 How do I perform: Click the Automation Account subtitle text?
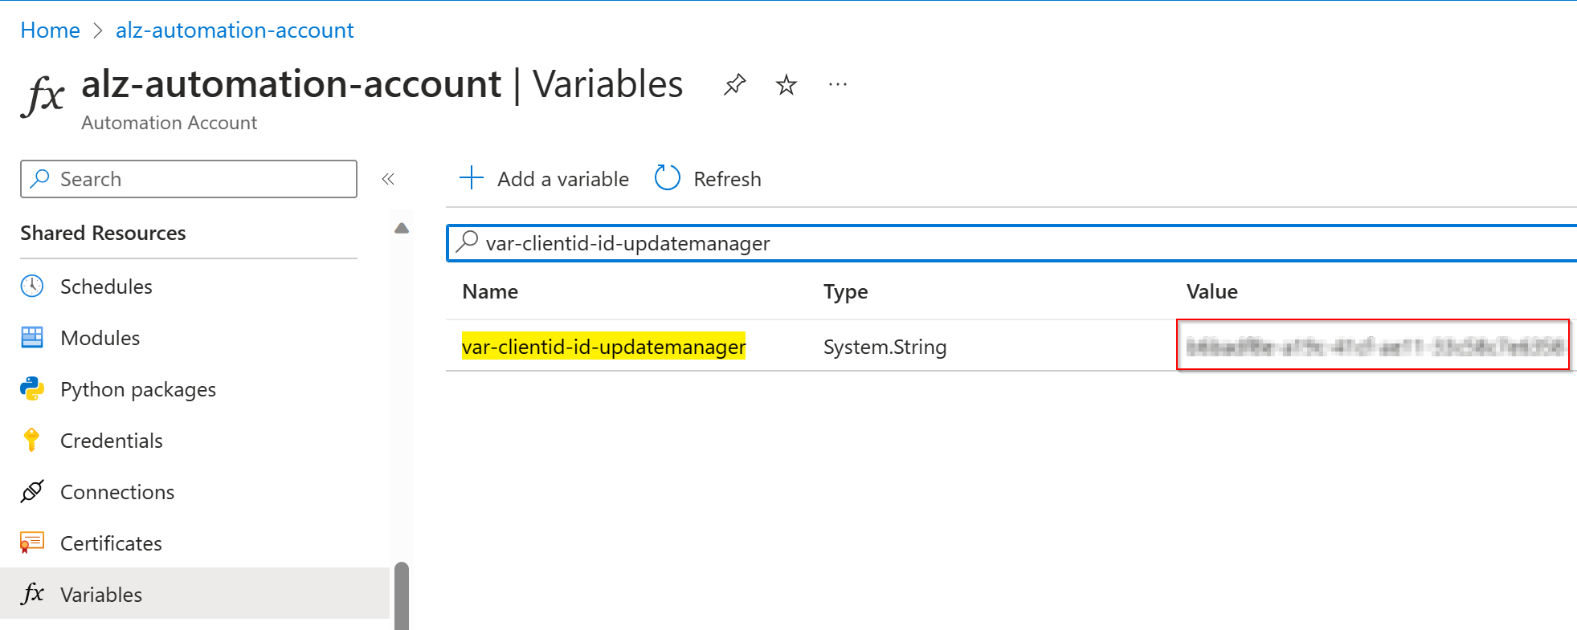pos(169,123)
